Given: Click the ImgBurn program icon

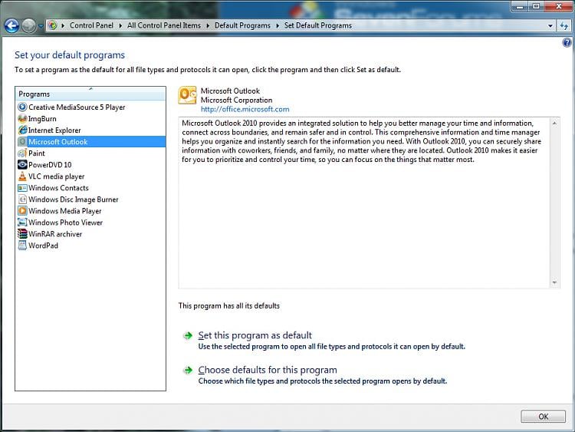Looking at the screenshot, I should point(22,119).
